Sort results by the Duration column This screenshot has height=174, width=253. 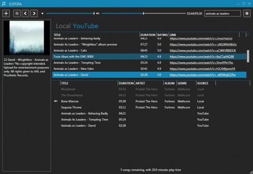148,35
